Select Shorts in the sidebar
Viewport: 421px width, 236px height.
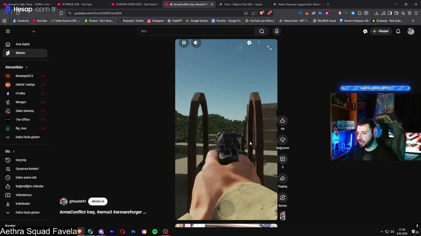pyautogui.click(x=25, y=53)
